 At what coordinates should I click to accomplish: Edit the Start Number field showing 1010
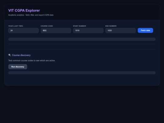click(88, 30)
